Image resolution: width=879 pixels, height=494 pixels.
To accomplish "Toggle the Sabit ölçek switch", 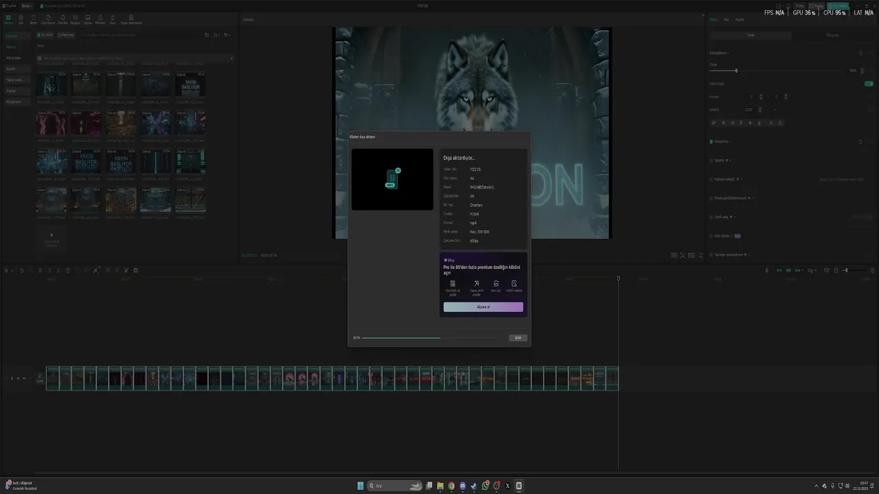I will click(x=869, y=84).
